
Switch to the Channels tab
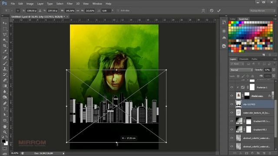point(244,59)
